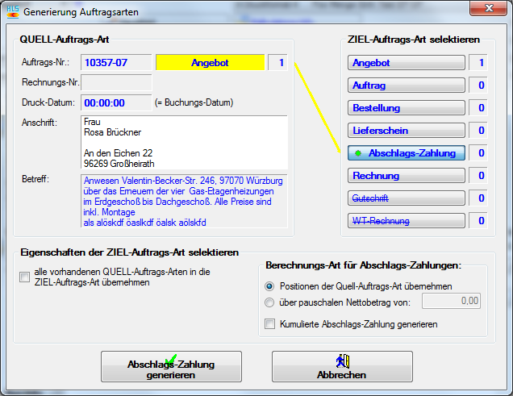This screenshot has width=513, height=396.
Task: Click the Auftrags-Nr. field 10357-07
Action: (116, 62)
